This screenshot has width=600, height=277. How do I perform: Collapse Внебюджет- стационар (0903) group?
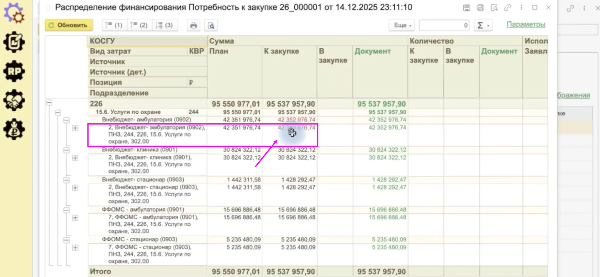click(x=66, y=180)
